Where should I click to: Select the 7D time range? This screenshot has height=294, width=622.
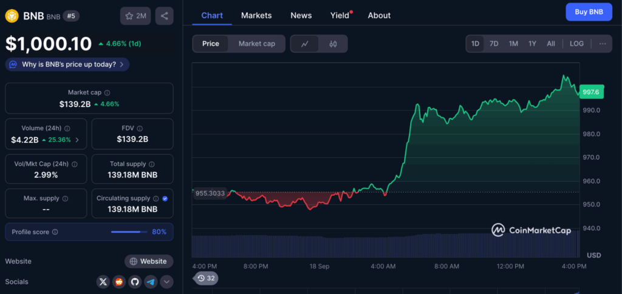pos(494,44)
